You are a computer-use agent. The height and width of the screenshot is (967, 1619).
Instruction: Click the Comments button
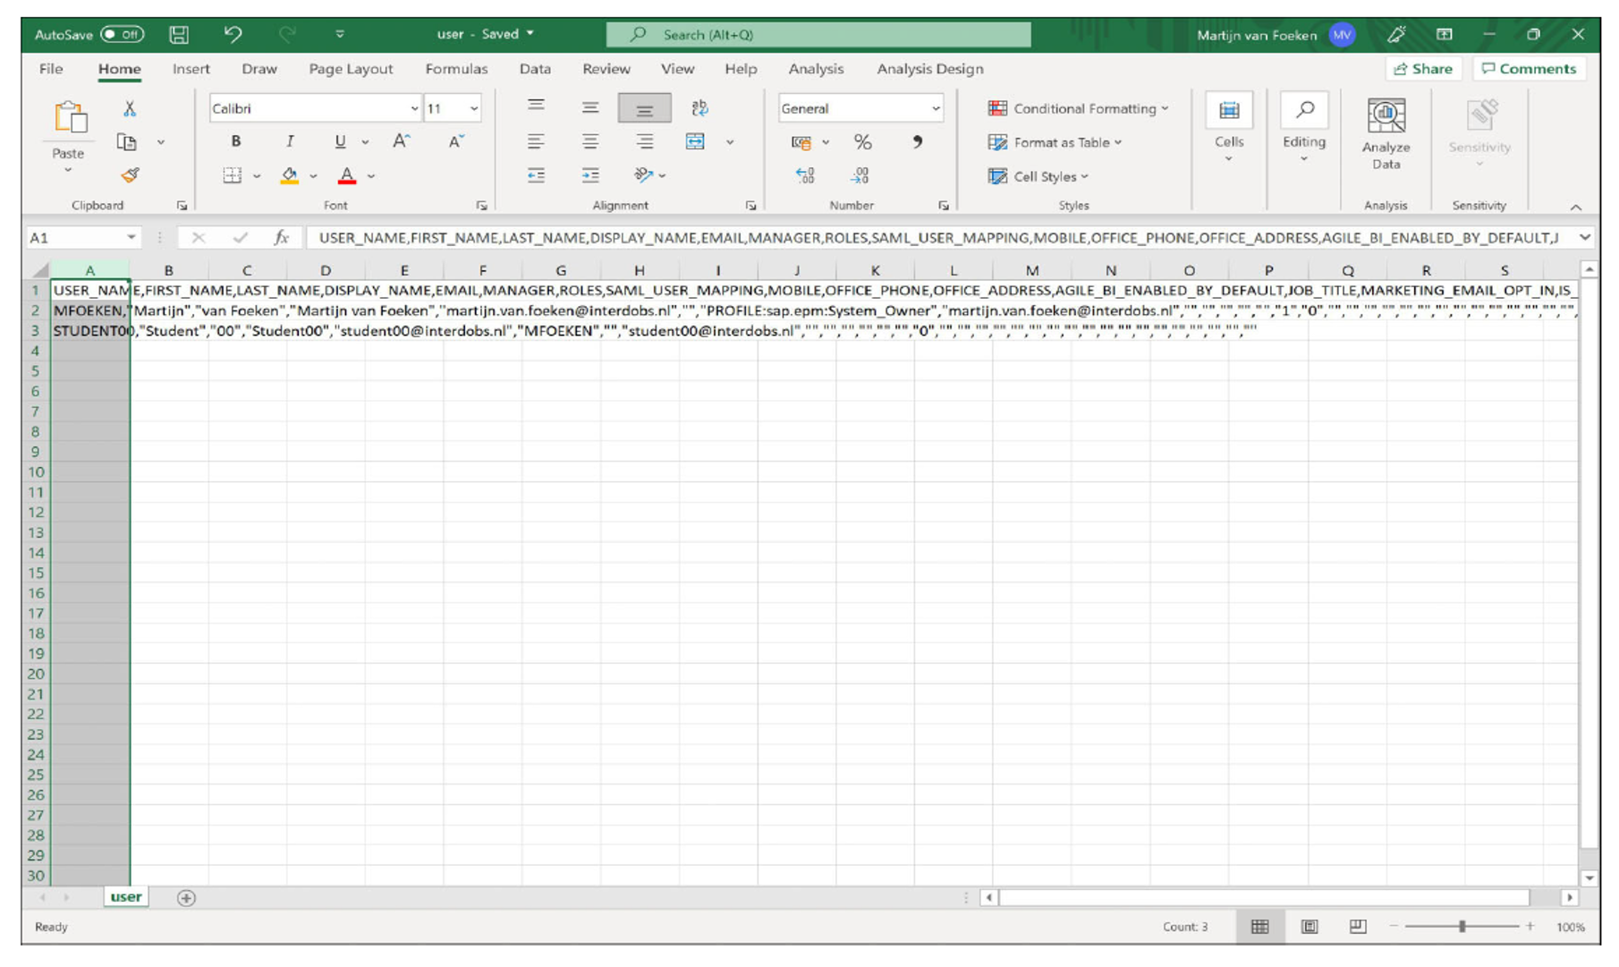[1530, 69]
